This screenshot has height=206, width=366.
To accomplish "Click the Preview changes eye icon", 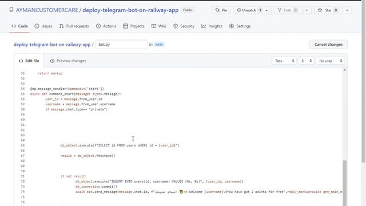I will [52, 61].
